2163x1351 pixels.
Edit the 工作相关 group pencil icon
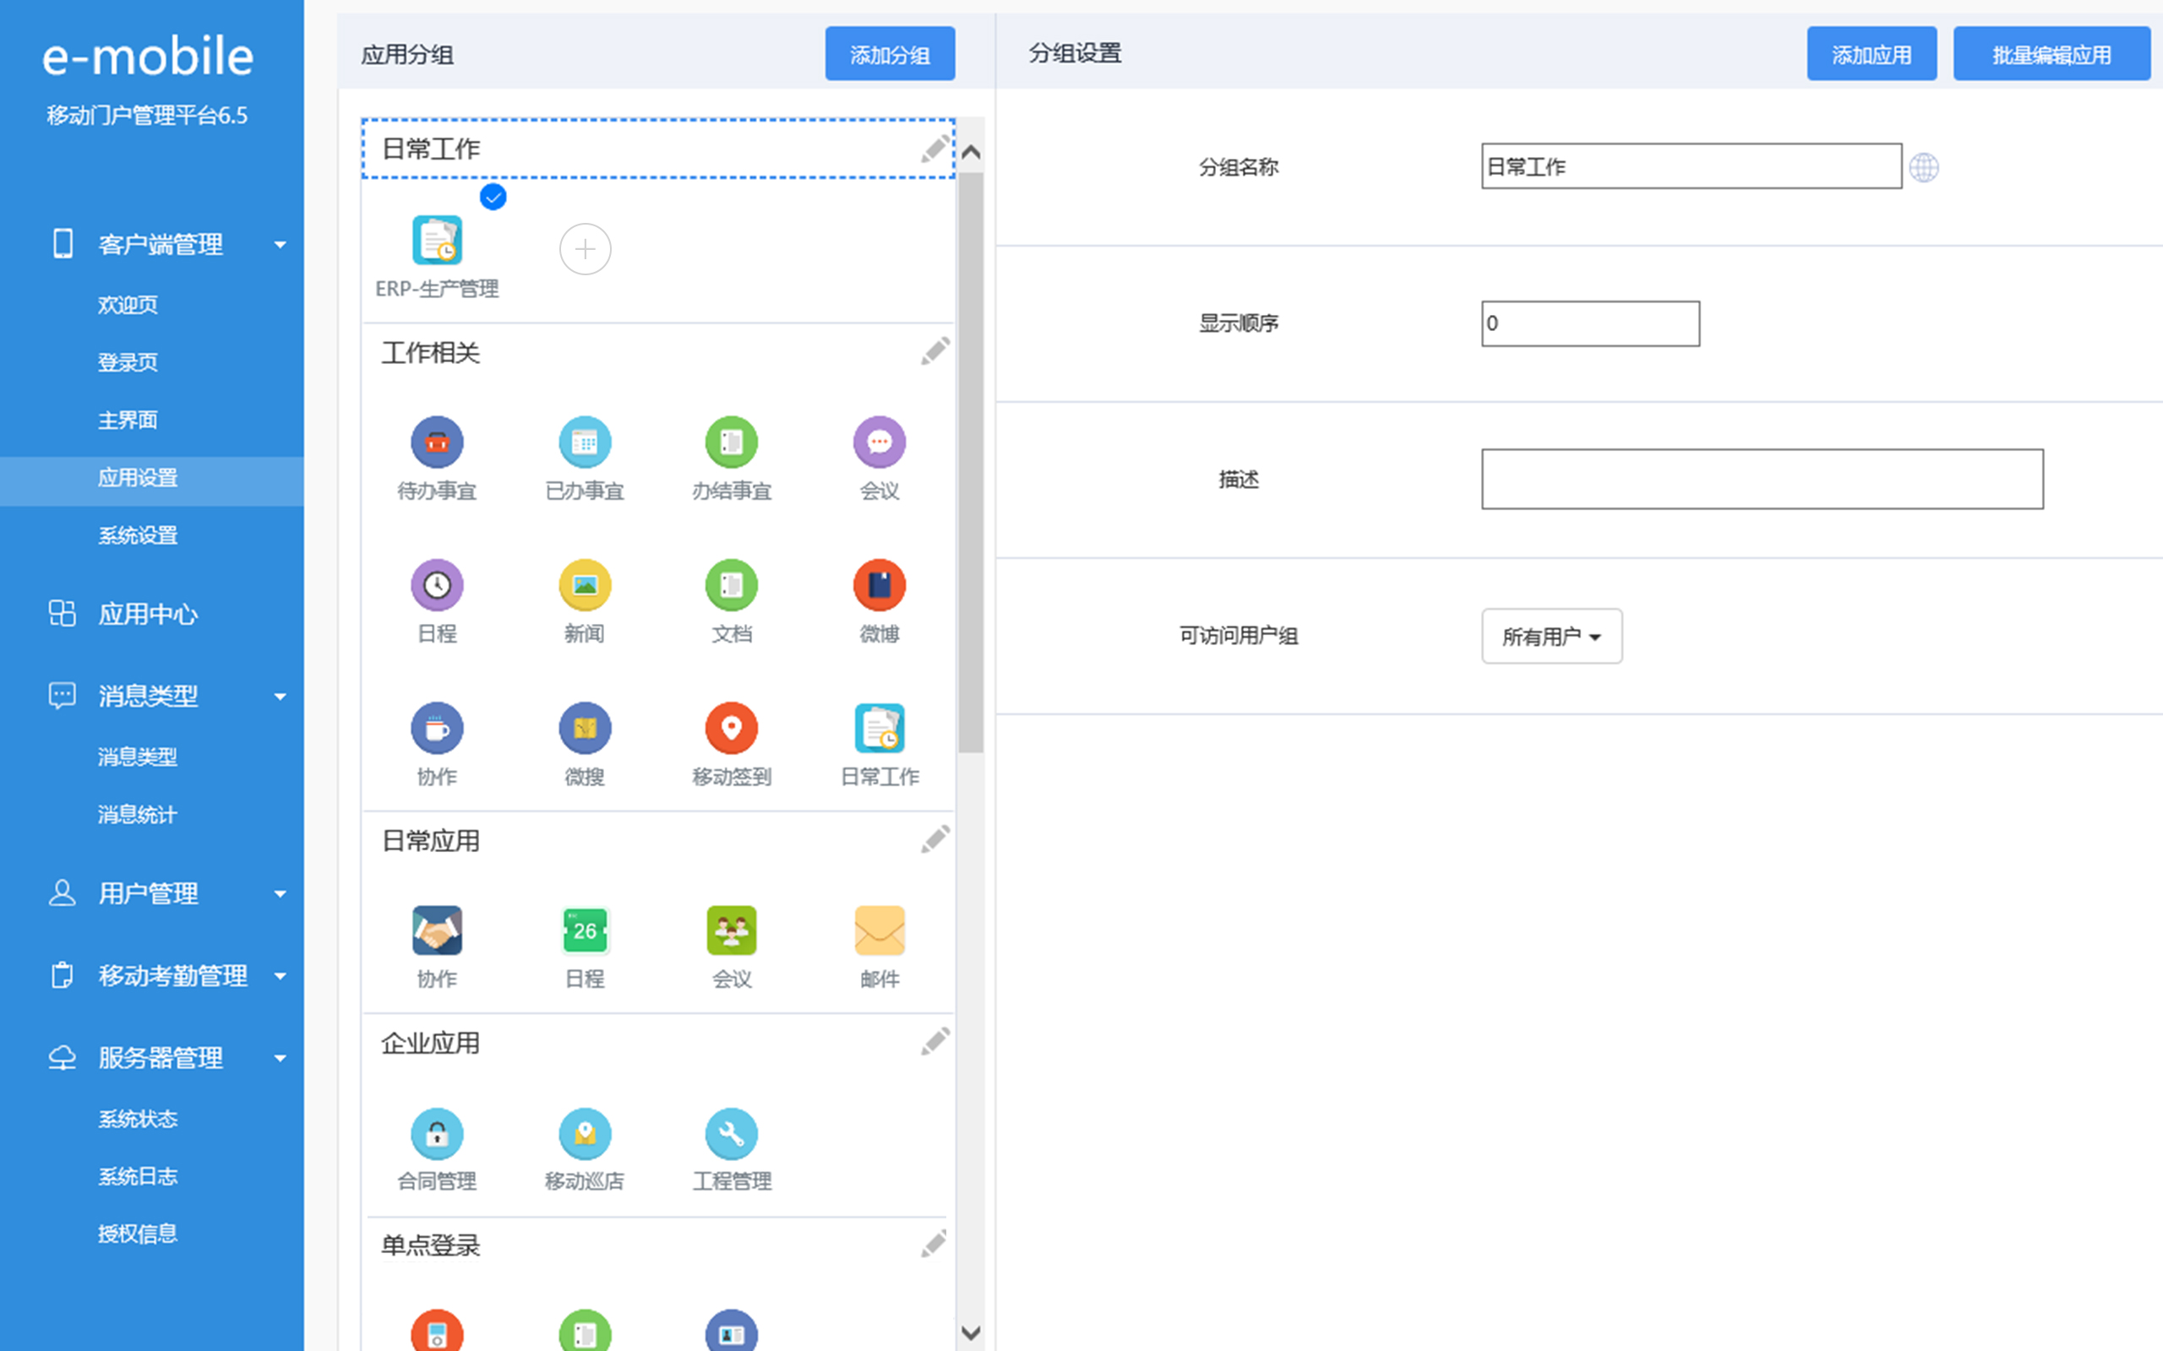[935, 351]
